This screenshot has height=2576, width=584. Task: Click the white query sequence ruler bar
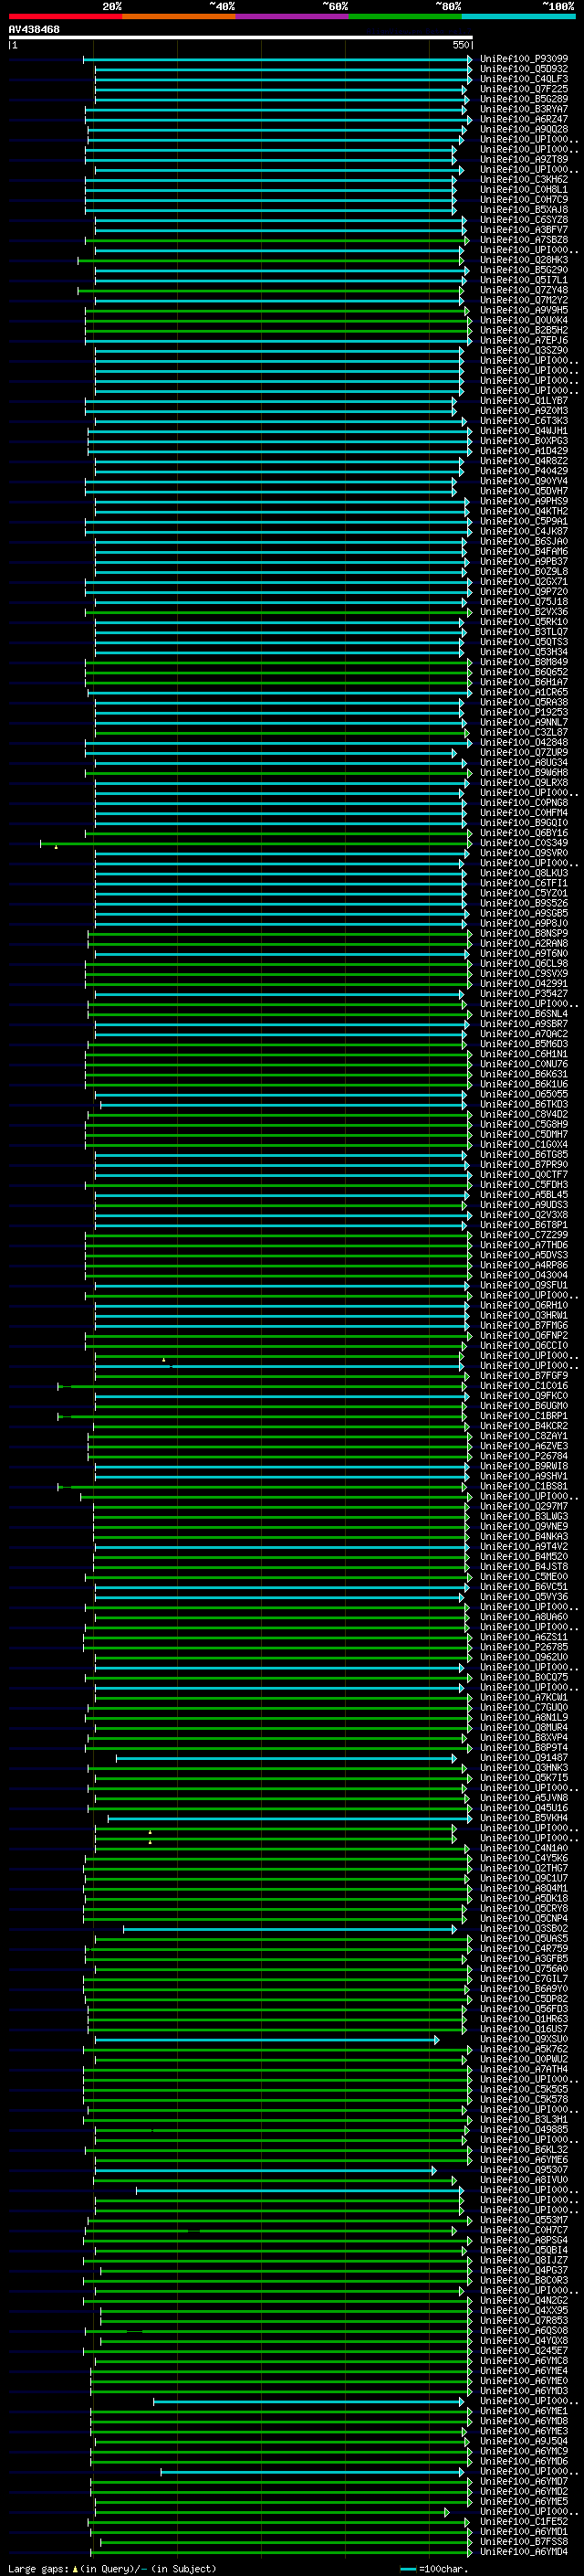tap(241, 37)
